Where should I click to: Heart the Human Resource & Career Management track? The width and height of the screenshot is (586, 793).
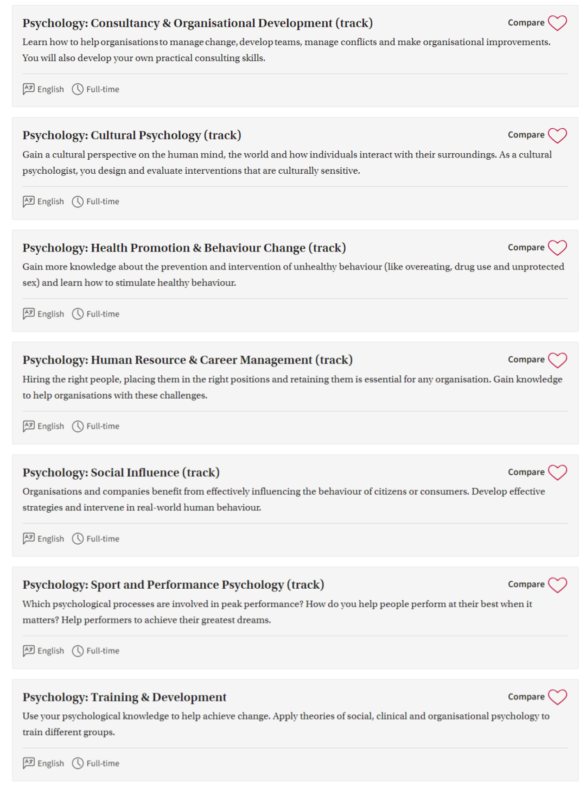coord(557,360)
